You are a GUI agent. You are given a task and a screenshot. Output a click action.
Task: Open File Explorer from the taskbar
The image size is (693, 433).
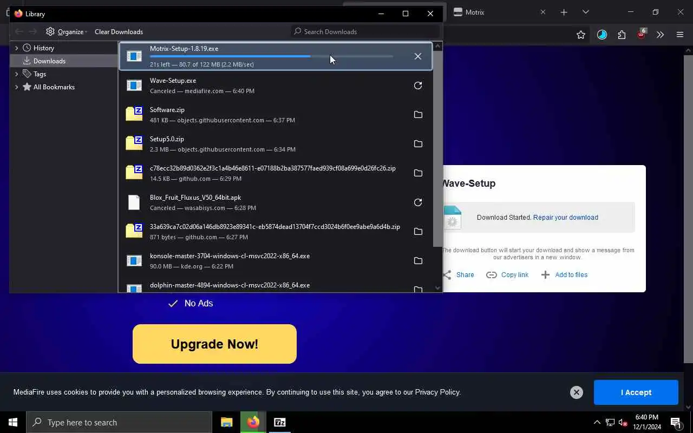tap(226, 422)
